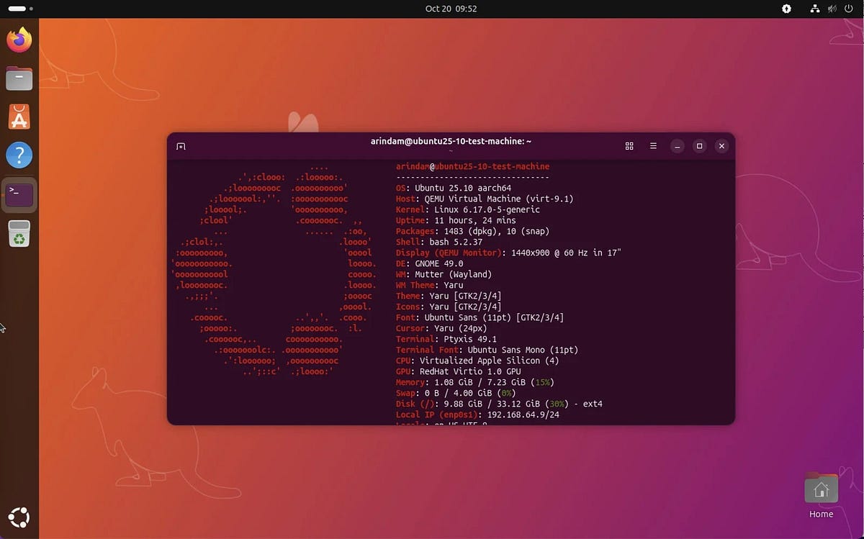Click the terminal title arindam@ubuntu25-10-test-machine
The width and height of the screenshot is (864, 539).
pos(451,142)
